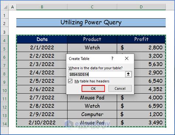Viewport: 175px width, 135px height.
Task: Select cell with date 2/6/2022
Action: 42,89
